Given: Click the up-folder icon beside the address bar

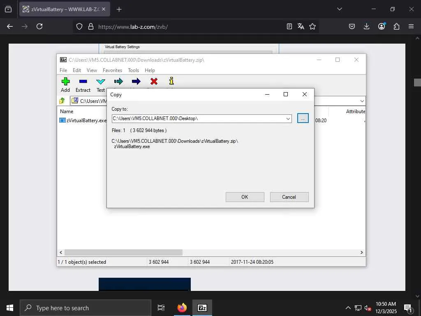Looking at the screenshot, I should tap(62, 101).
